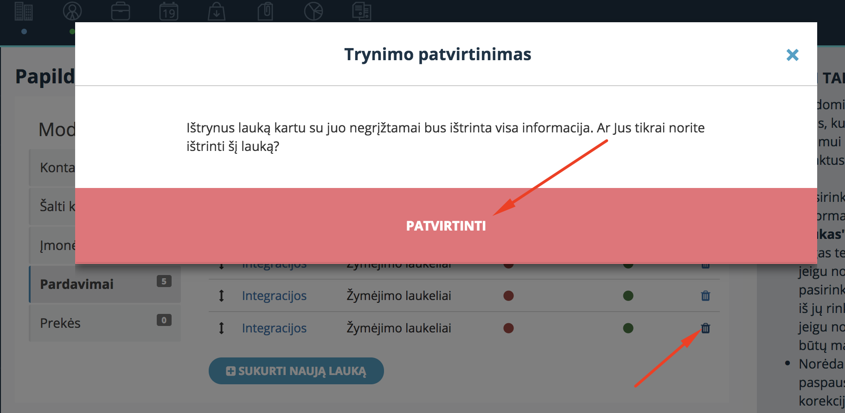This screenshot has width=845, height=413.
Task: Click the 0 badge beside Prekės
Action: click(x=164, y=320)
